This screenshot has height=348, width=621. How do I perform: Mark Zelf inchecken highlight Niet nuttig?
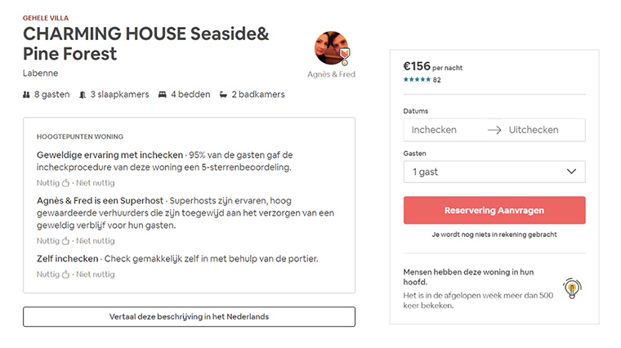click(x=96, y=274)
